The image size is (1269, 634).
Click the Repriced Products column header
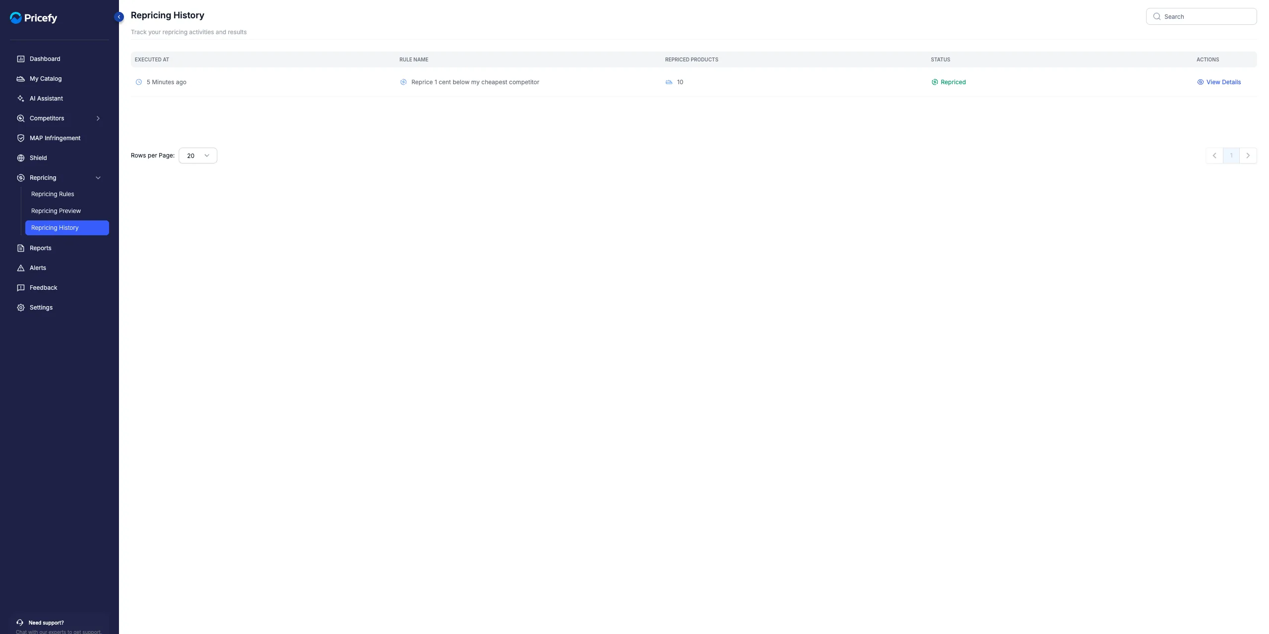(692, 59)
